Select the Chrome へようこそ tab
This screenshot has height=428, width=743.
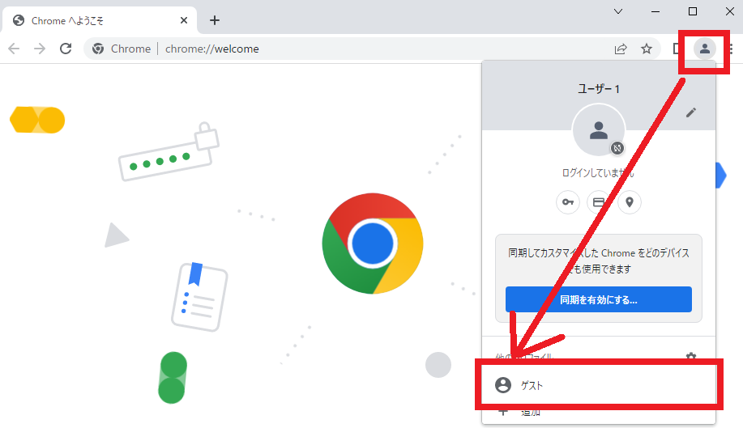click(100, 20)
